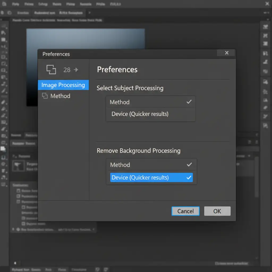Screen dimensions: 272x272
Task: Open the Remove Background Processing Method dropdown
Action: [x=151, y=165]
